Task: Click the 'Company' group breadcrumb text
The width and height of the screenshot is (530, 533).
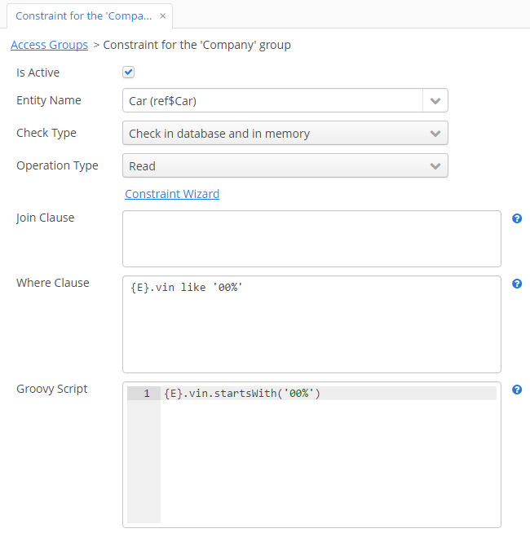Action: [x=197, y=45]
